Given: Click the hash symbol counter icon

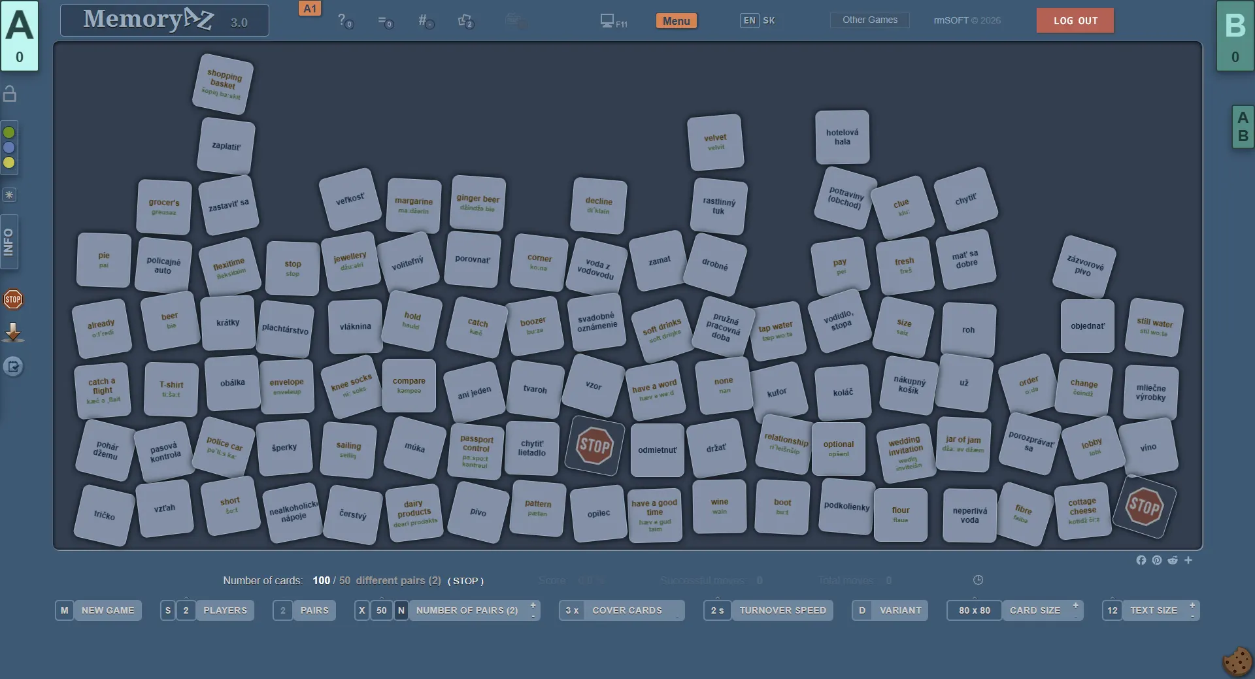Looking at the screenshot, I should tap(425, 21).
